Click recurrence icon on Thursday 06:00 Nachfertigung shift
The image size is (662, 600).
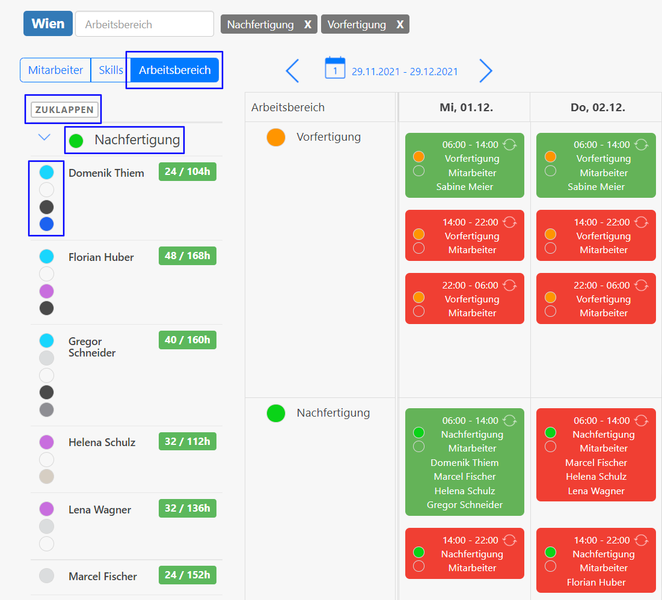coord(642,420)
